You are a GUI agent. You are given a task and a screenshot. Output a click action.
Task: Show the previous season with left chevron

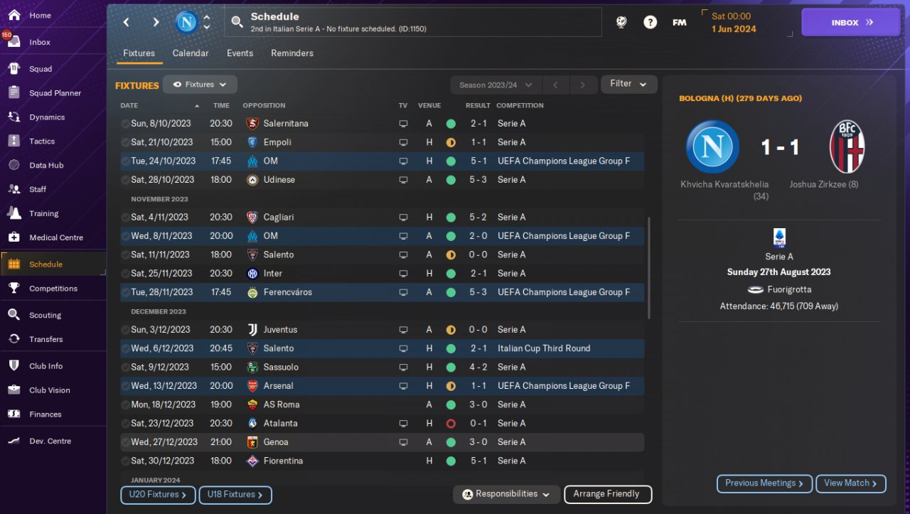click(x=555, y=85)
